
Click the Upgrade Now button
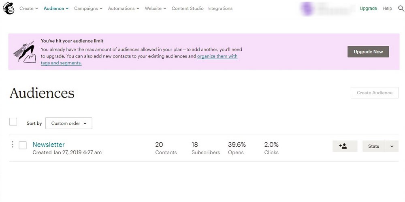point(368,52)
